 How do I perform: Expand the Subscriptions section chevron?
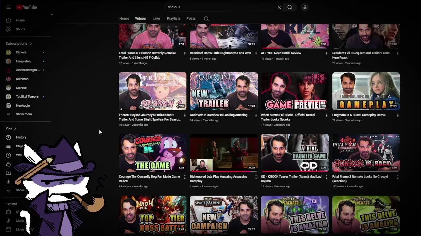point(31,44)
